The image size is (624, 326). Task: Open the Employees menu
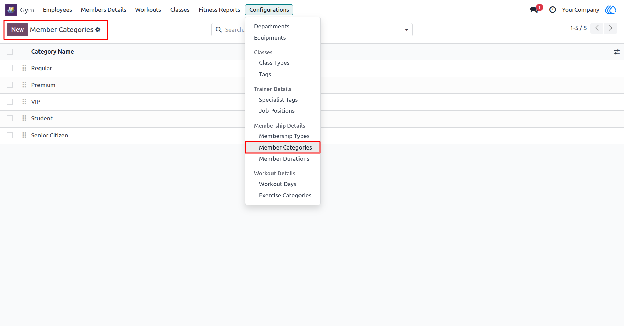(x=57, y=10)
